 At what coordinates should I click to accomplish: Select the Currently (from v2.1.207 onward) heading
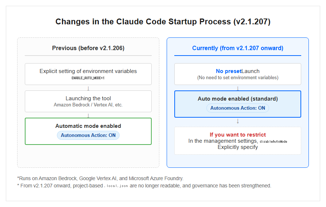238,48
